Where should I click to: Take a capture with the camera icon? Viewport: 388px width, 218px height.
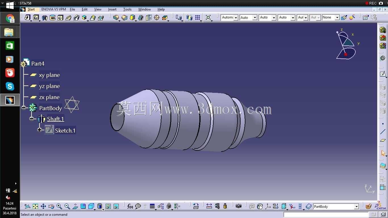pos(239,206)
